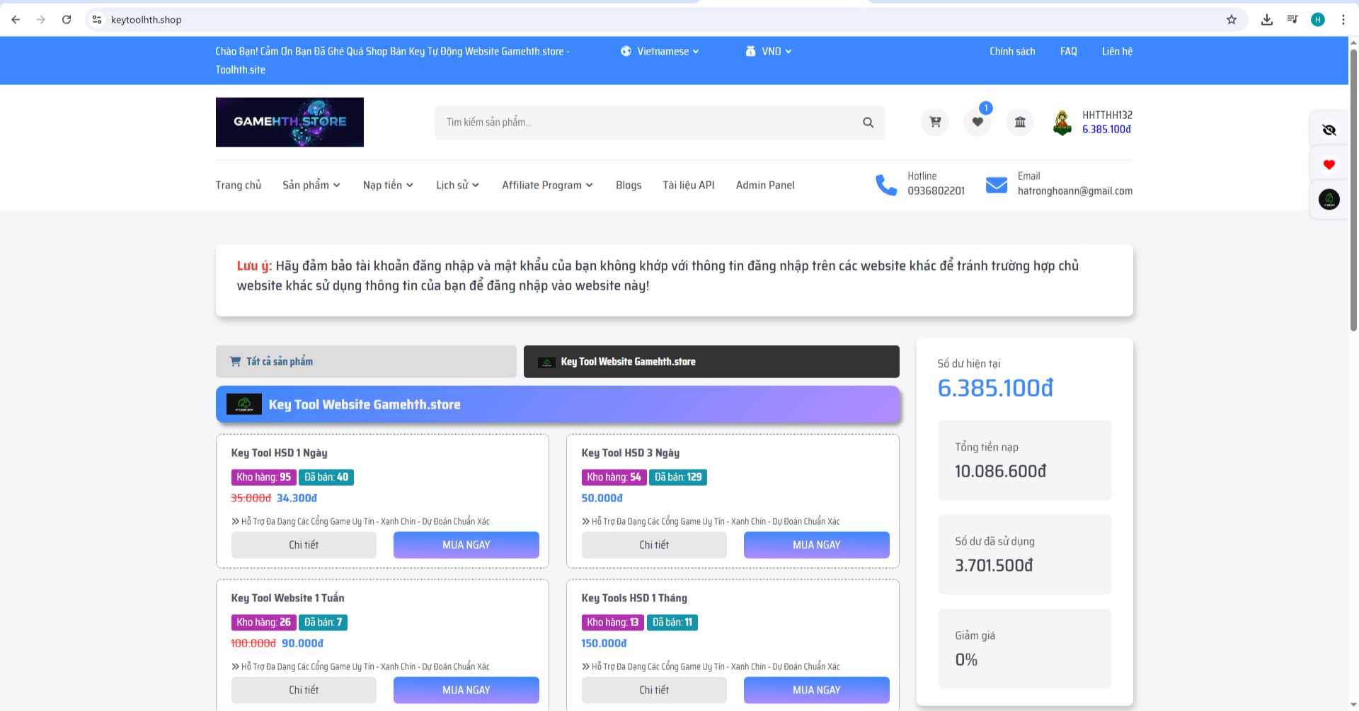This screenshot has height=711, width=1359.
Task: Click the Key Tool Website Gamehth.store category banner
Action: click(558, 404)
